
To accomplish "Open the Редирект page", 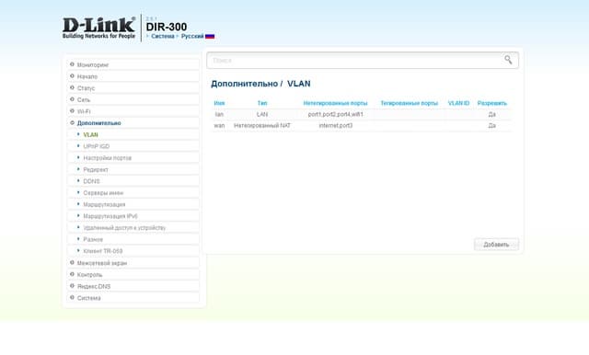I will pos(133,169).
